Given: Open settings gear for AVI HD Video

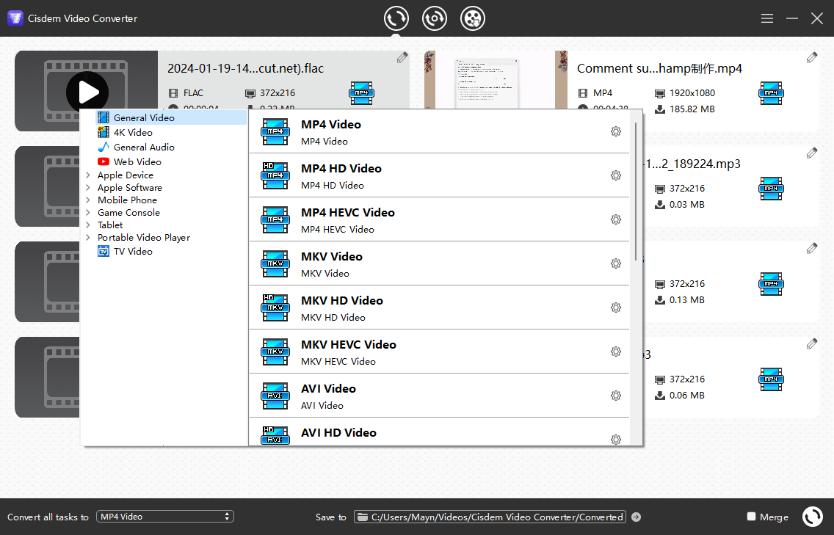Looking at the screenshot, I should coord(616,440).
